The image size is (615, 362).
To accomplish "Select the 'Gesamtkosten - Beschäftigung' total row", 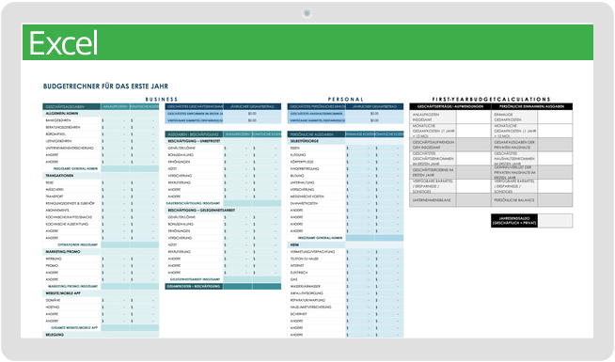I will pos(223,286).
